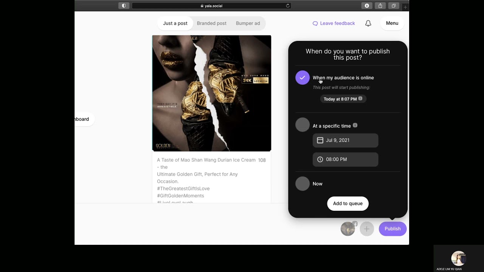Open the Safari share icon
The height and width of the screenshot is (272, 484).
pos(380,6)
